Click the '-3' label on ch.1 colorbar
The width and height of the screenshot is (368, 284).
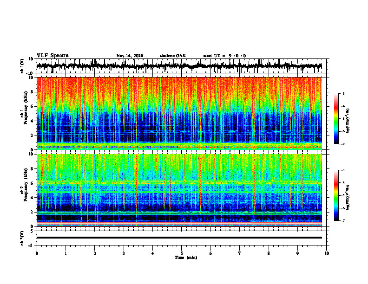pos(343,93)
